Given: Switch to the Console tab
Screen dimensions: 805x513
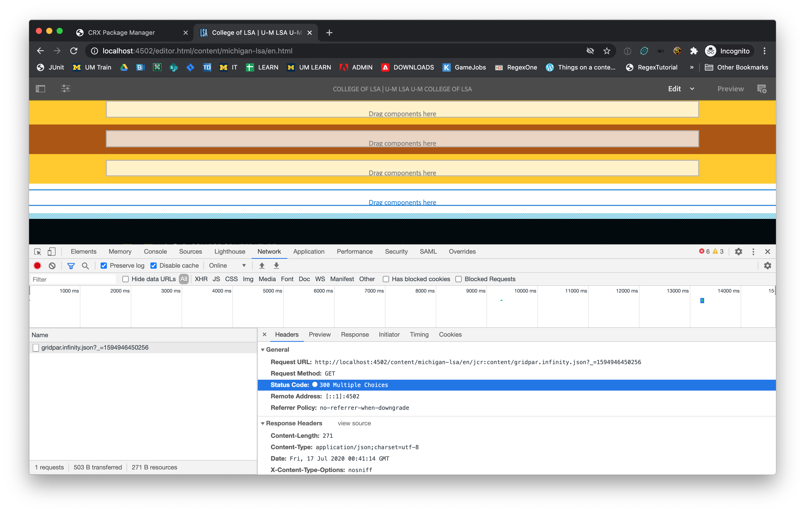Looking at the screenshot, I should click(x=155, y=252).
